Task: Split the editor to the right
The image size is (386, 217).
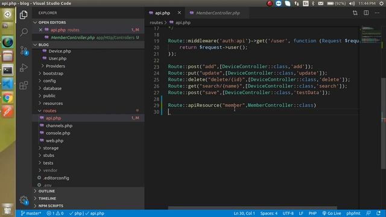Action: point(366,13)
